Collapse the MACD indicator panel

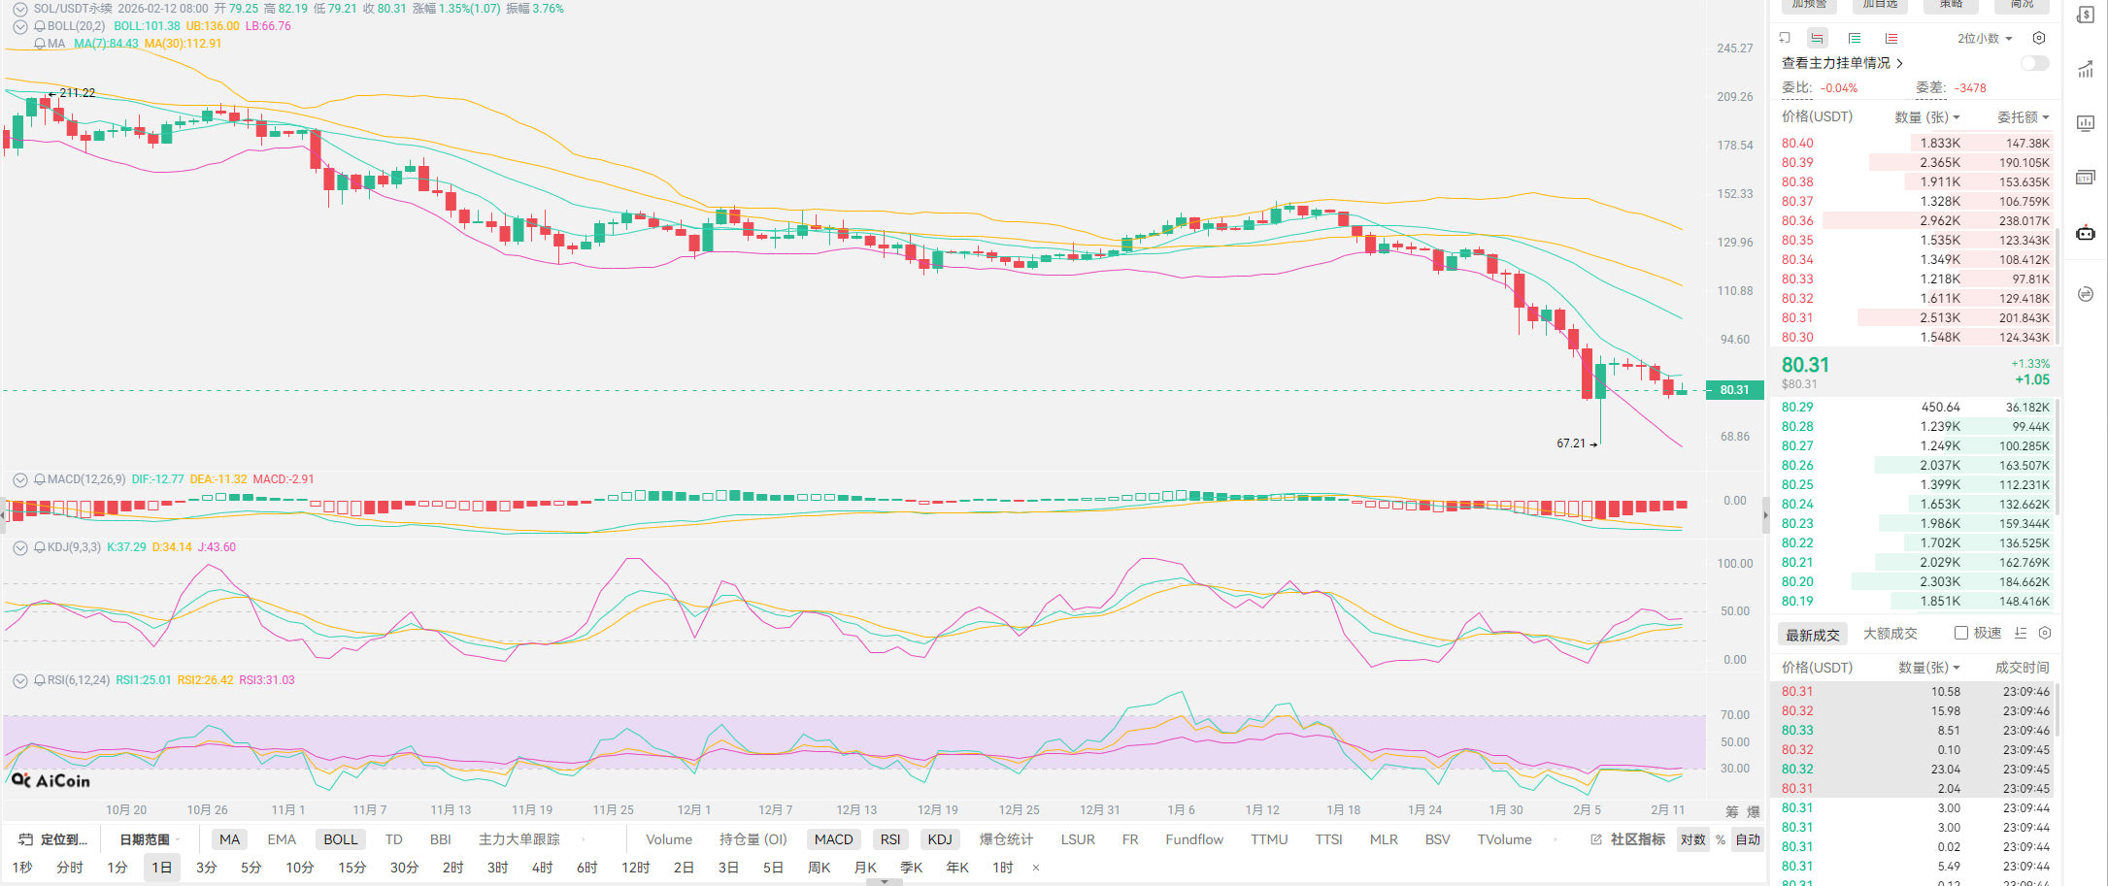coord(19,479)
